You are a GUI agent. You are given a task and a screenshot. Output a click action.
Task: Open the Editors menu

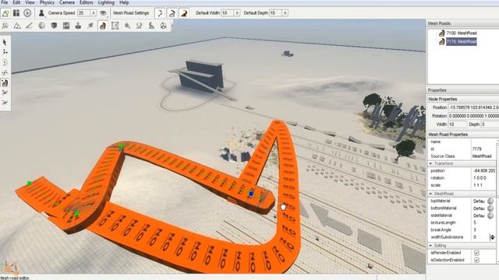[x=87, y=2]
